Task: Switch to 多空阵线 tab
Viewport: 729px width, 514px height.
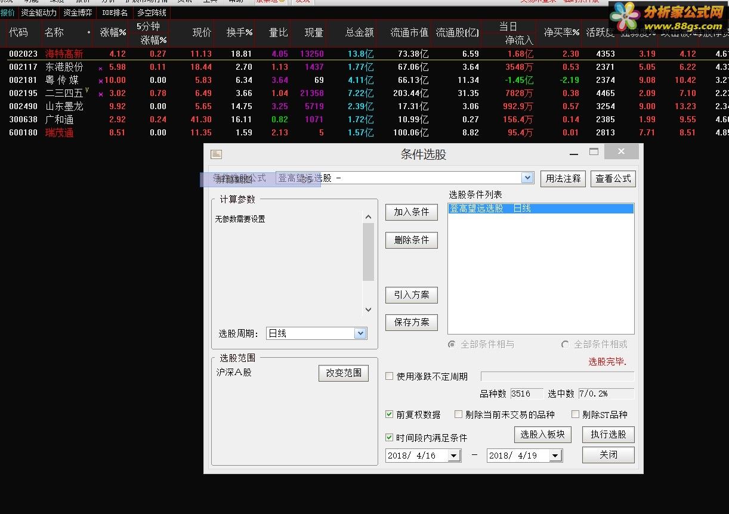Action: coord(152,13)
